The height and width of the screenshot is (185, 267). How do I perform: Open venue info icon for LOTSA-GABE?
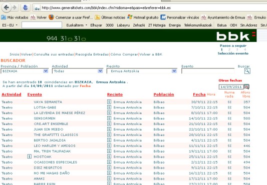(x=109, y=107)
